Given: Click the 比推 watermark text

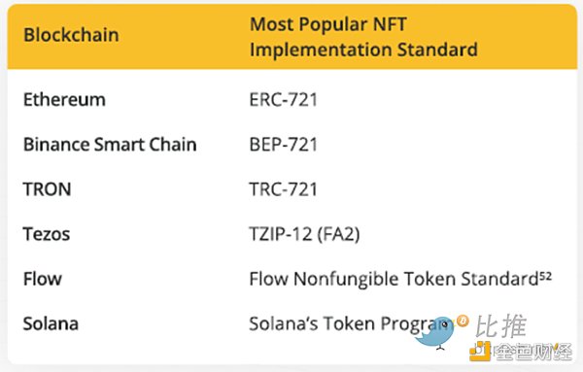Looking at the screenshot, I should (500, 326).
